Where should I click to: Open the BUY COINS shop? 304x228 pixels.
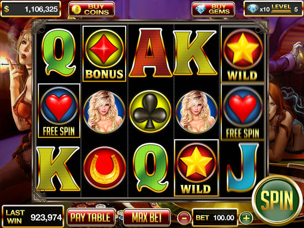pos(91,9)
